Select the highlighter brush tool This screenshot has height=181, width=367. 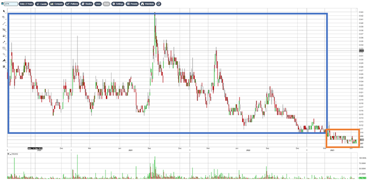coord(4,61)
